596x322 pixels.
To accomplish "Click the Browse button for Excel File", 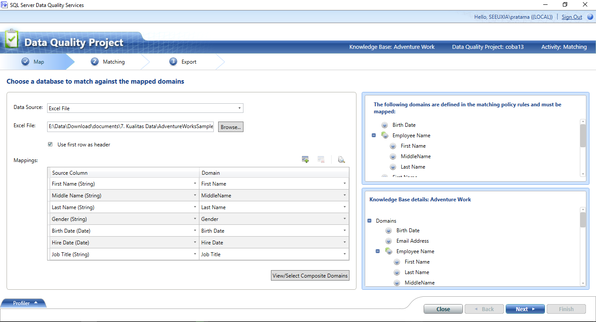I will [x=230, y=127].
